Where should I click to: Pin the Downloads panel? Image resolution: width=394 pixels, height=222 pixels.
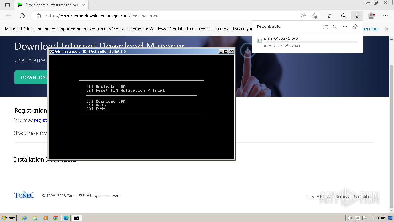tap(355, 27)
